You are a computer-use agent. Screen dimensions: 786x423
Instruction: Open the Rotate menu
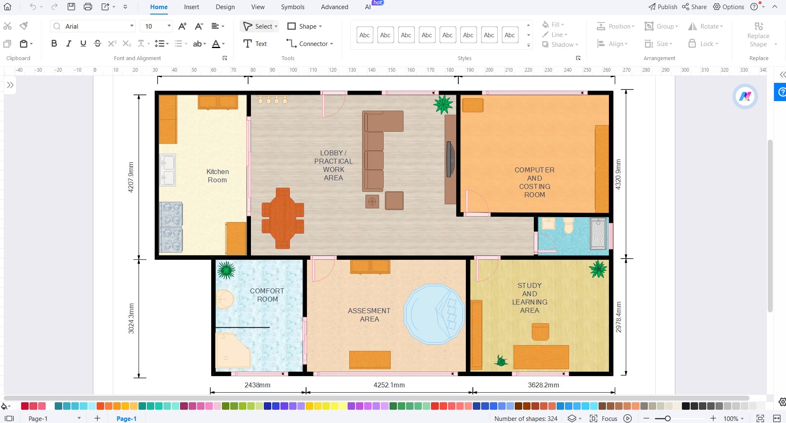click(x=706, y=26)
